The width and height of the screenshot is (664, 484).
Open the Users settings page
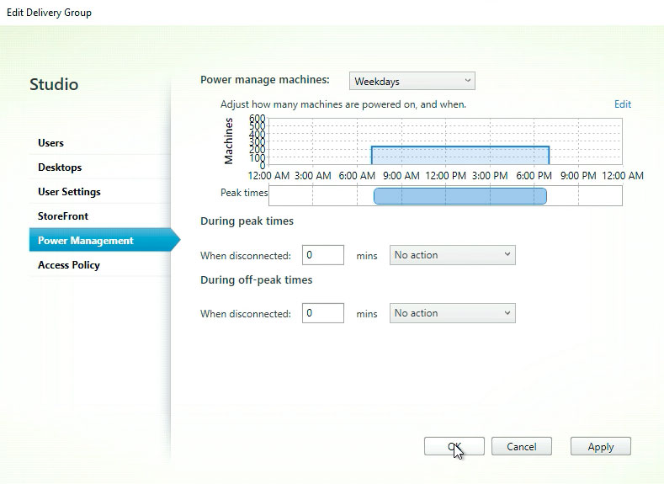point(51,143)
